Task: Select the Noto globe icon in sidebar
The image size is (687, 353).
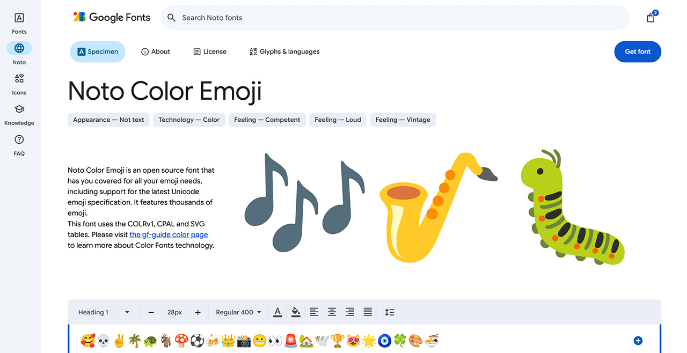Action: (19, 48)
